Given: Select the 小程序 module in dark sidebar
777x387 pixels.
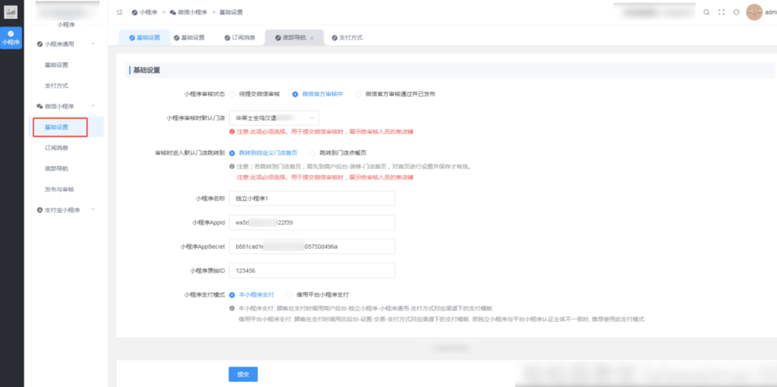Looking at the screenshot, I should (x=11, y=38).
